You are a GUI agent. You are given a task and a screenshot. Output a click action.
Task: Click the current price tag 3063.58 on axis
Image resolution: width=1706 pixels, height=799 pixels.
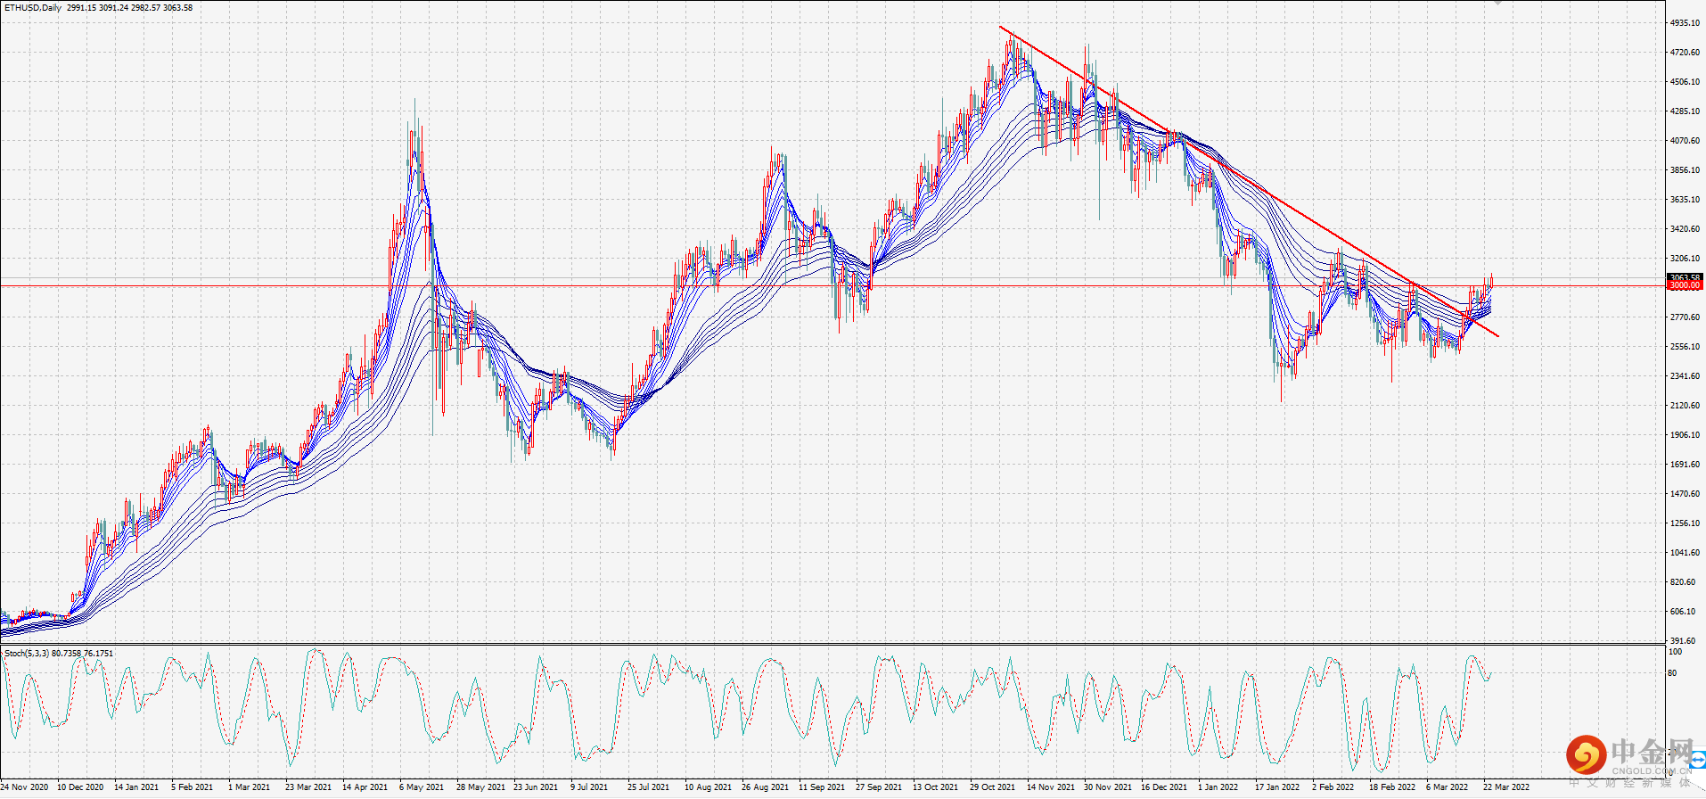pyautogui.click(x=1685, y=277)
